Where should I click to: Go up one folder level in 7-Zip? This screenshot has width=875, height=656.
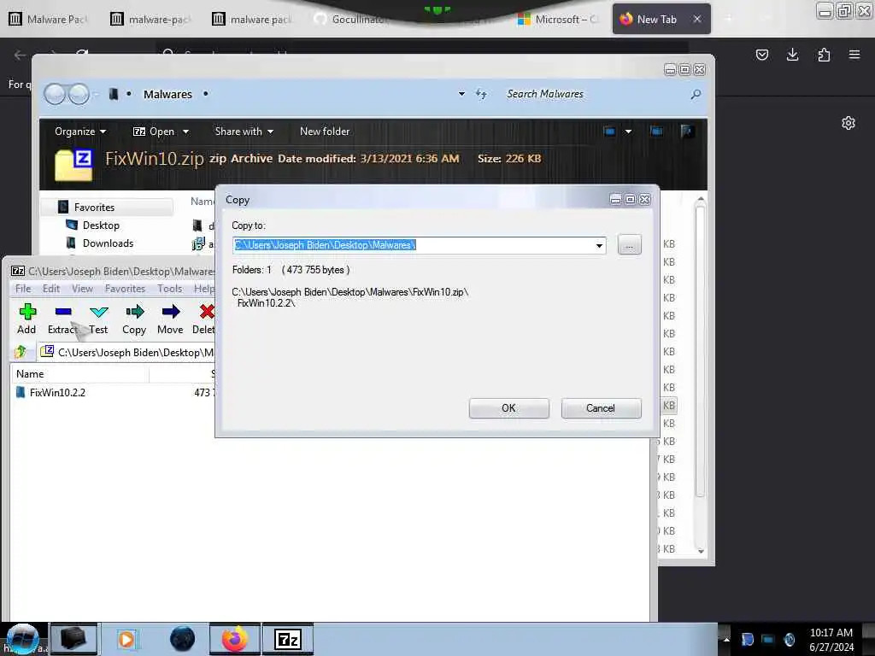(x=21, y=352)
